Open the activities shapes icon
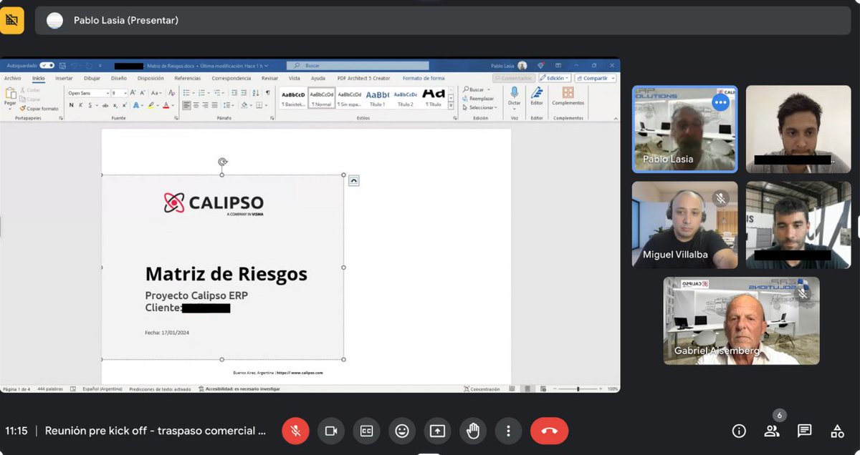The height and width of the screenshot is (455, 860). 837,431
